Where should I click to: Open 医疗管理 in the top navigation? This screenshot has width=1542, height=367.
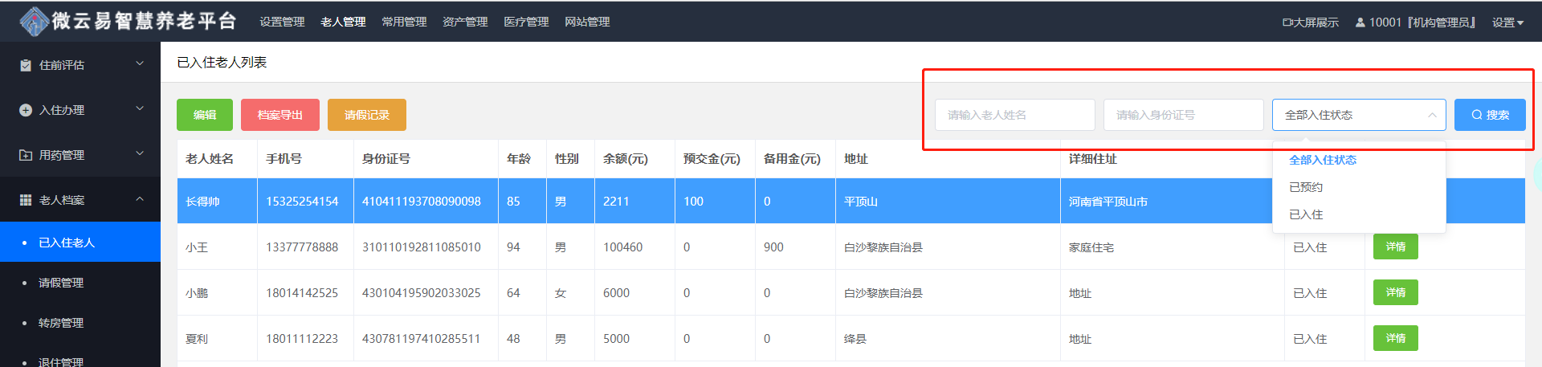coord(526,22)
